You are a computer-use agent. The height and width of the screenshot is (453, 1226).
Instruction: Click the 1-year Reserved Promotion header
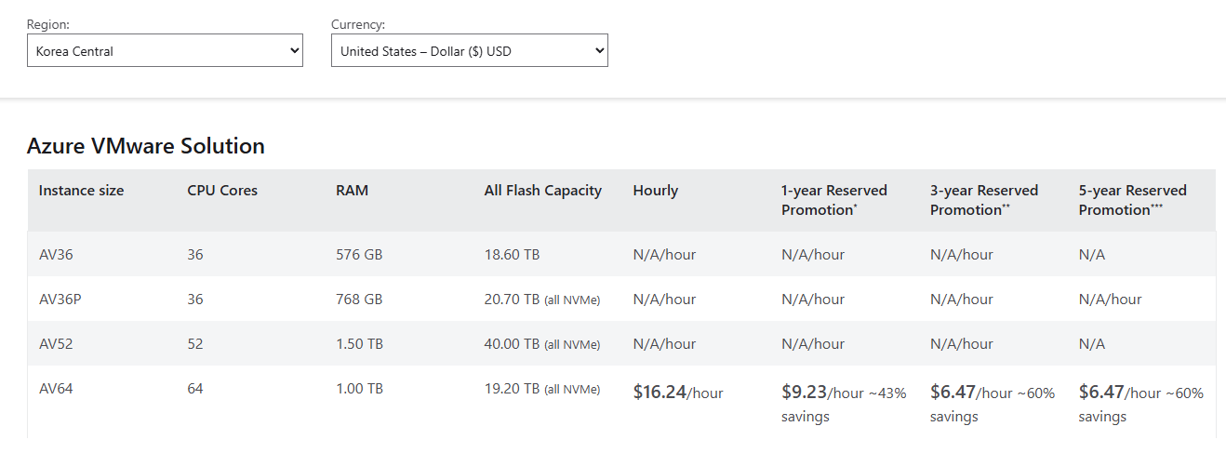834,200
